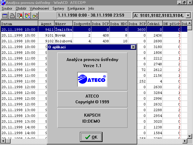Select the Žemlička name cell
This screenshot has width=193, height=145.
click(x=64, y=30)
